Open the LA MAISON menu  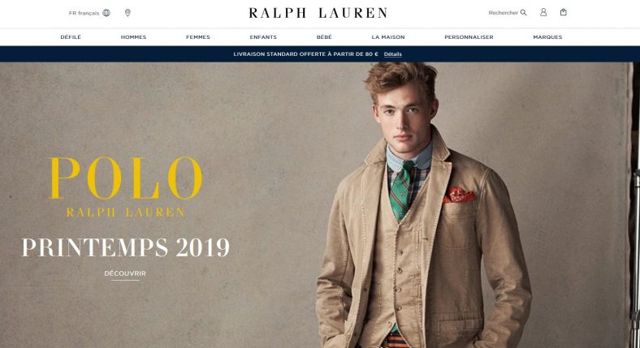tap(388, 37)
